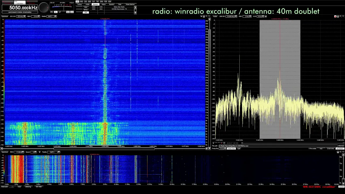Open the Squelch tab
This screenshot has width=345, height=194.
point(112,4)
